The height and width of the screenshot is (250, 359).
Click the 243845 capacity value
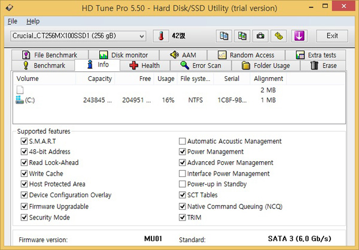pos(98,100)
